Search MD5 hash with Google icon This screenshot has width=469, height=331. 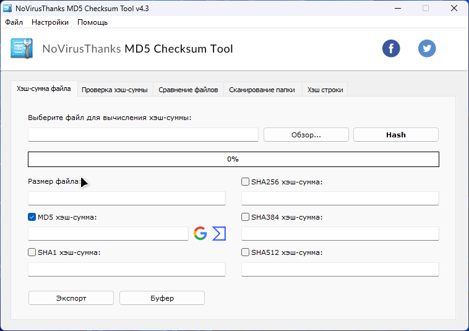tap(200, 233)
